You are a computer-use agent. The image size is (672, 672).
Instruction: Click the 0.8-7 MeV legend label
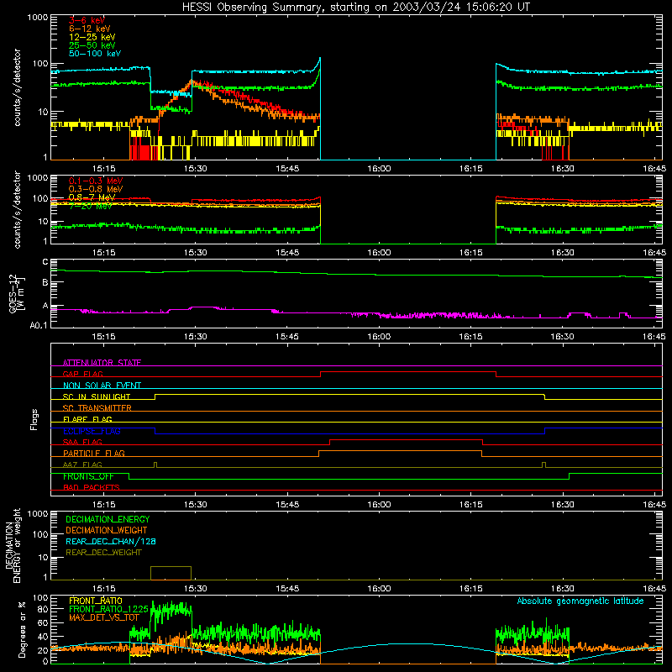click(x=92, y=197)
